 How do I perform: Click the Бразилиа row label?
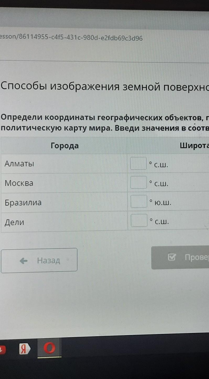pyautogui.click(x=23, y=203)
